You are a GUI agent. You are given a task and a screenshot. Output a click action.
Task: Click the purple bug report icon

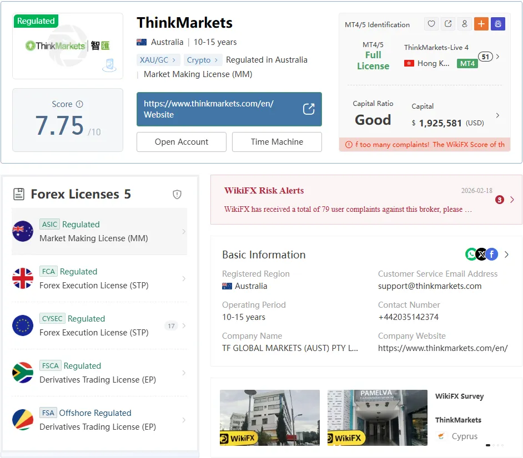click(x=498, y=24)
